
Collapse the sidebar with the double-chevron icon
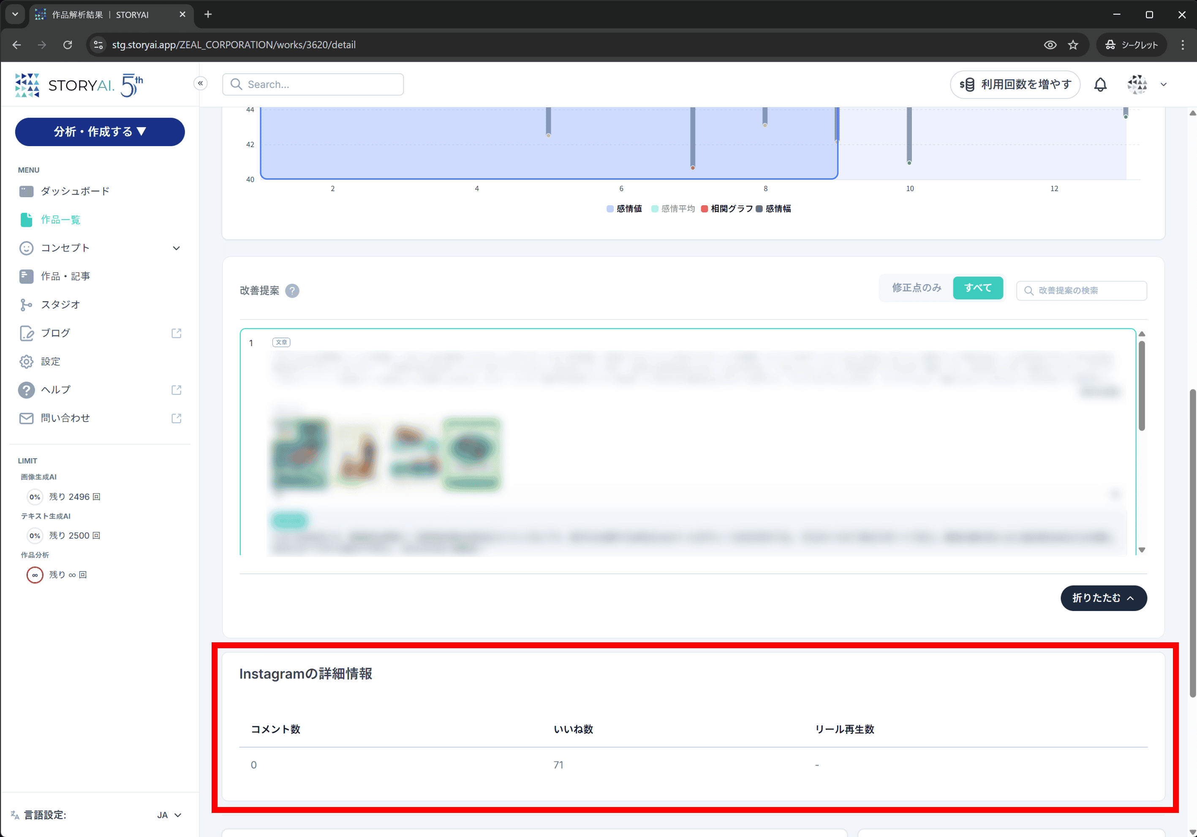pyautogui.click(x=200, y=83)
